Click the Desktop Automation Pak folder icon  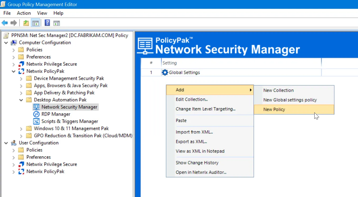click(29, 100)
